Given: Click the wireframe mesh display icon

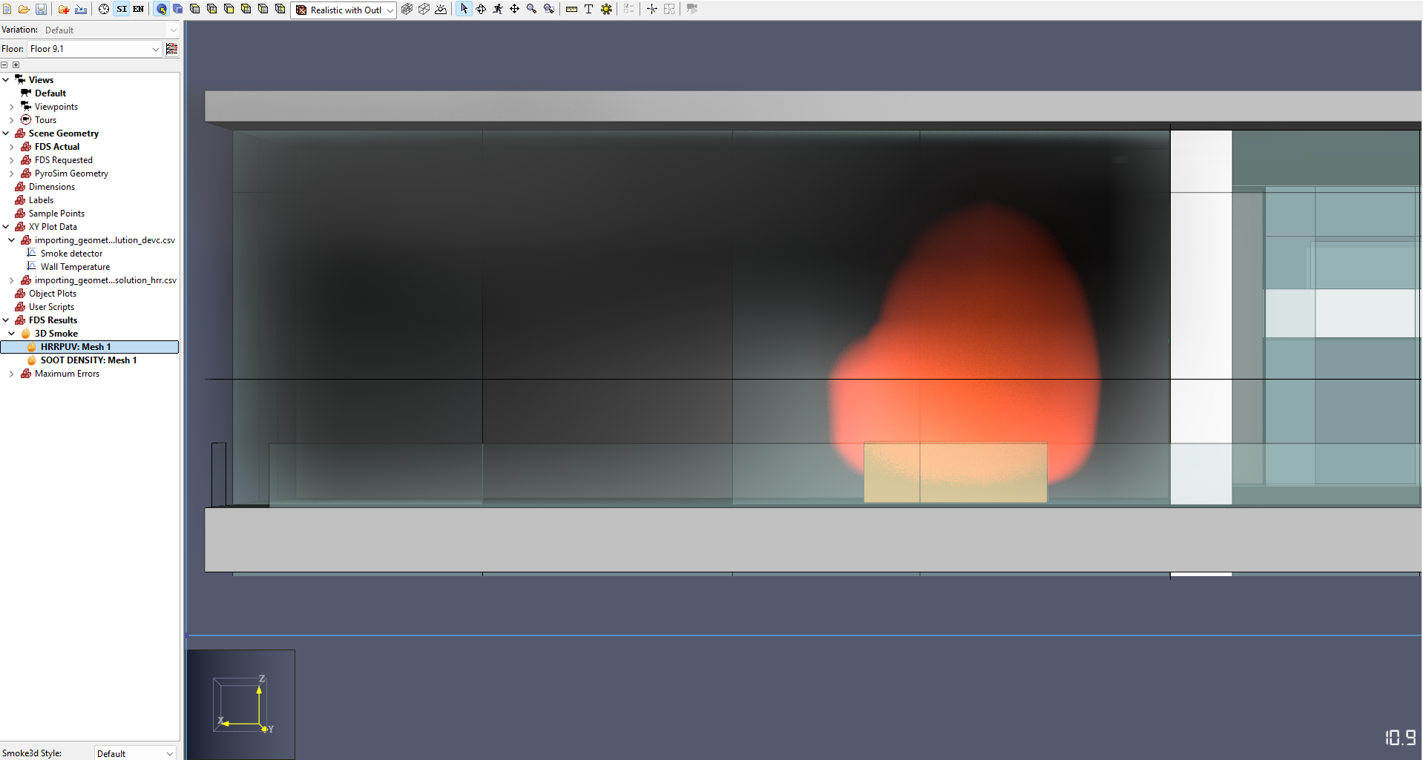Looking at the screenshot, I should pyautogui.click(x=407, y=9).
